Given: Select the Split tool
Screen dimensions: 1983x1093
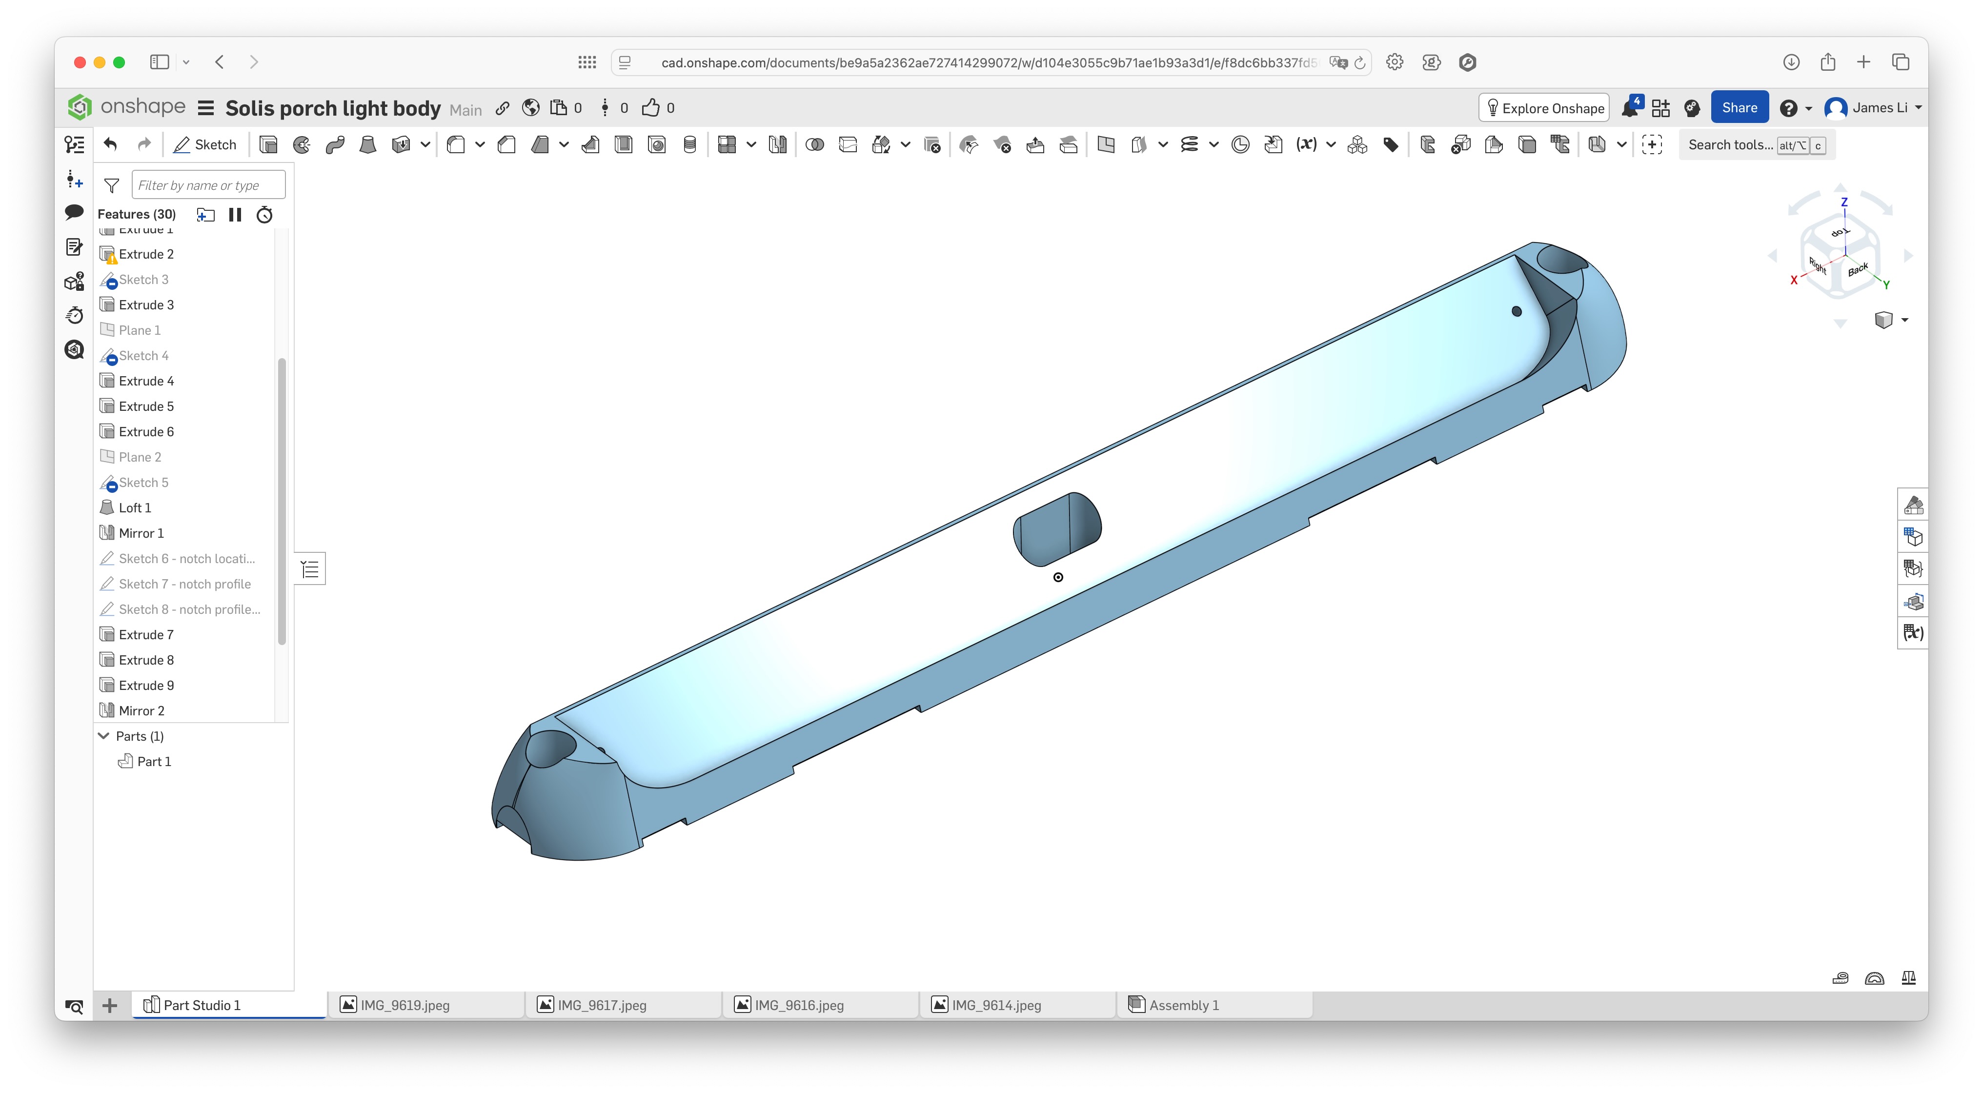Looking at the screenshot, I should point(848,145).
